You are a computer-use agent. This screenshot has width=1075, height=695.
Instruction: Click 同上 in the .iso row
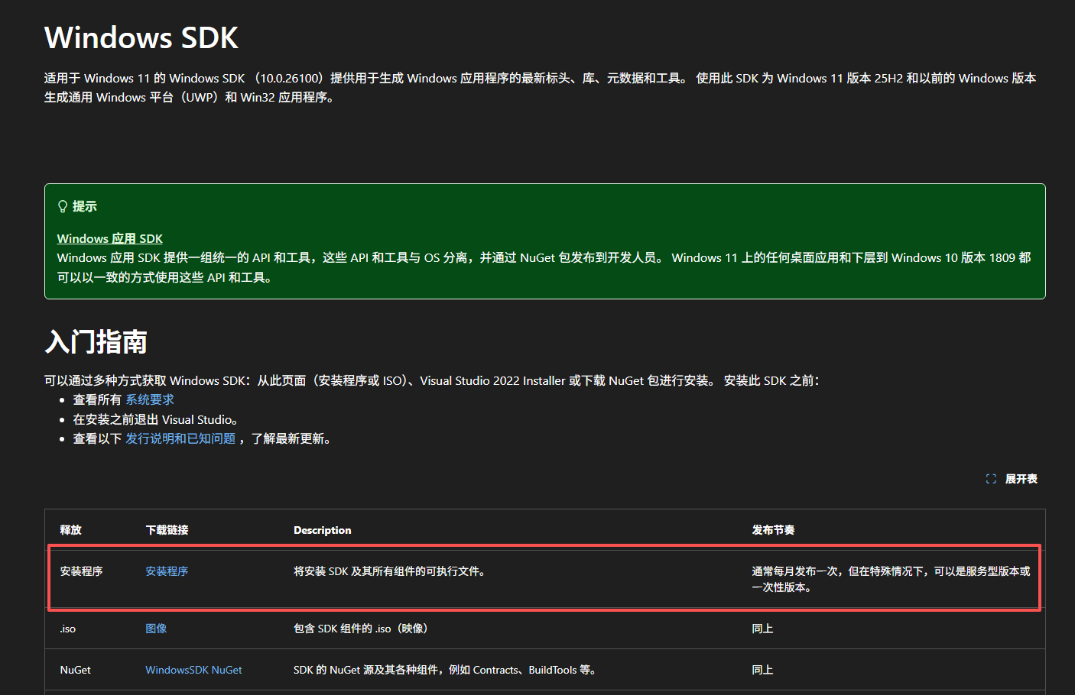(762, 629)
